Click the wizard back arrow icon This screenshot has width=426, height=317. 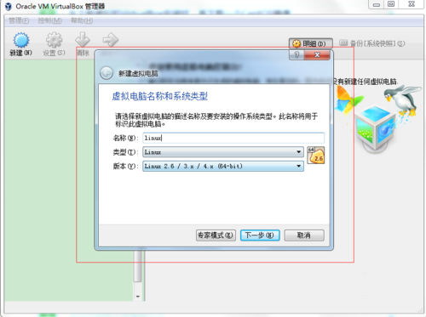[x=106, y=73]
